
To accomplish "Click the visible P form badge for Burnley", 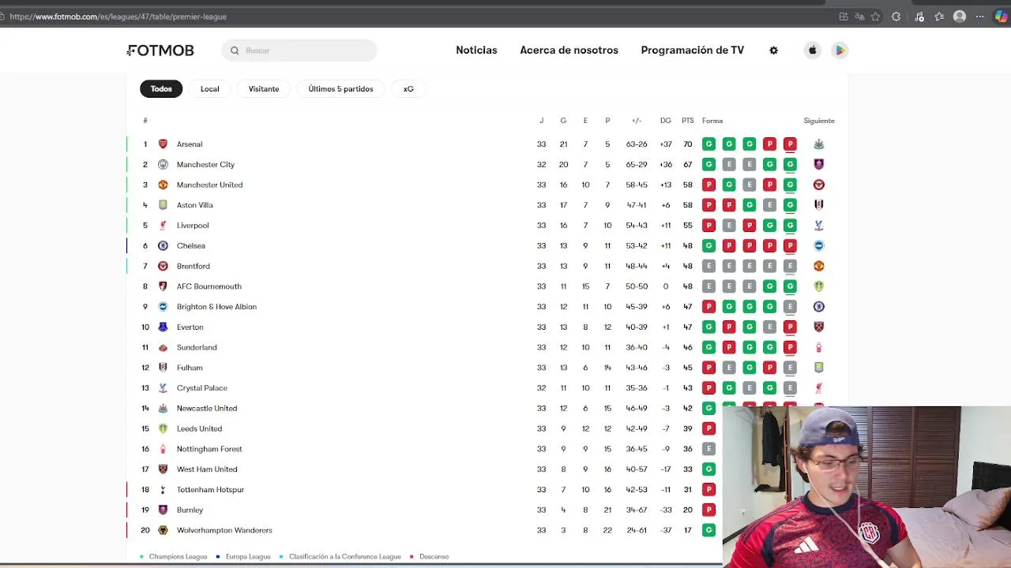I will point(708,510).
